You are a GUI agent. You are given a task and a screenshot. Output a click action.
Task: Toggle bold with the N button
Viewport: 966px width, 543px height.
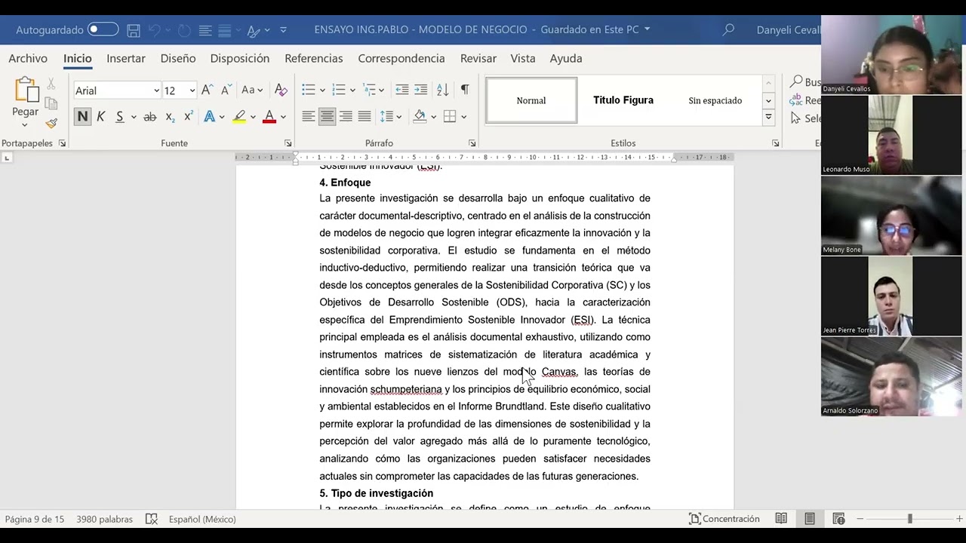tap(82, 116)
